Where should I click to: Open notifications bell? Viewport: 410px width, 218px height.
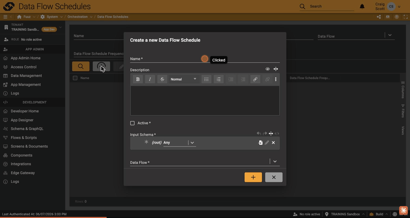(362, 6)
